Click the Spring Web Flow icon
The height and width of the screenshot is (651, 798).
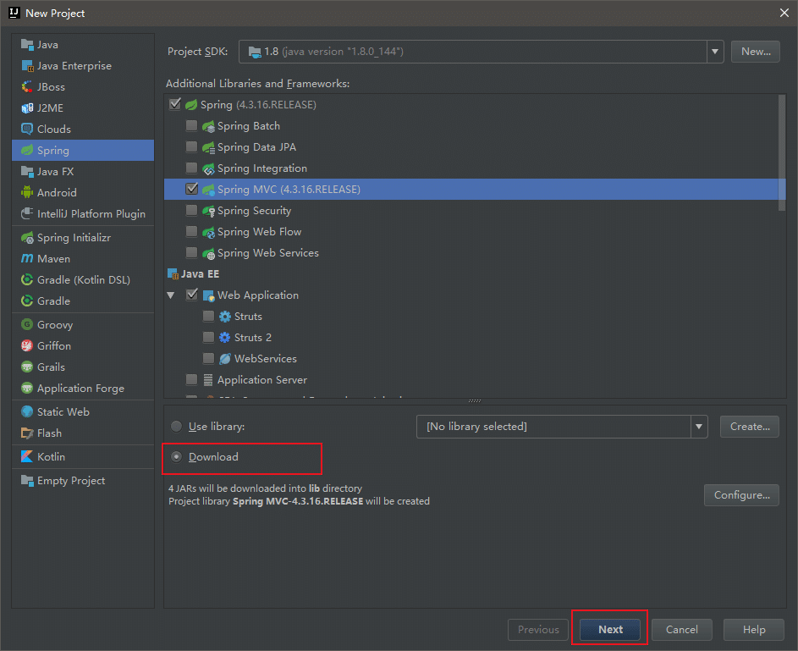tap(208, 232)
